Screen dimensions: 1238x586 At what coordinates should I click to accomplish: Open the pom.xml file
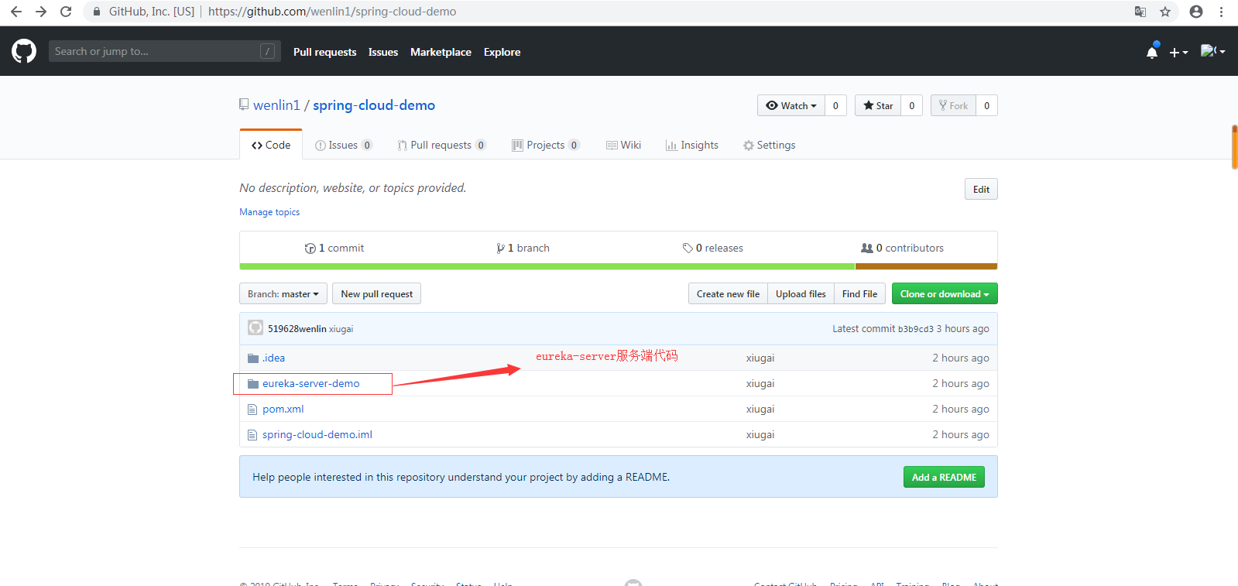tap(283, 409)
